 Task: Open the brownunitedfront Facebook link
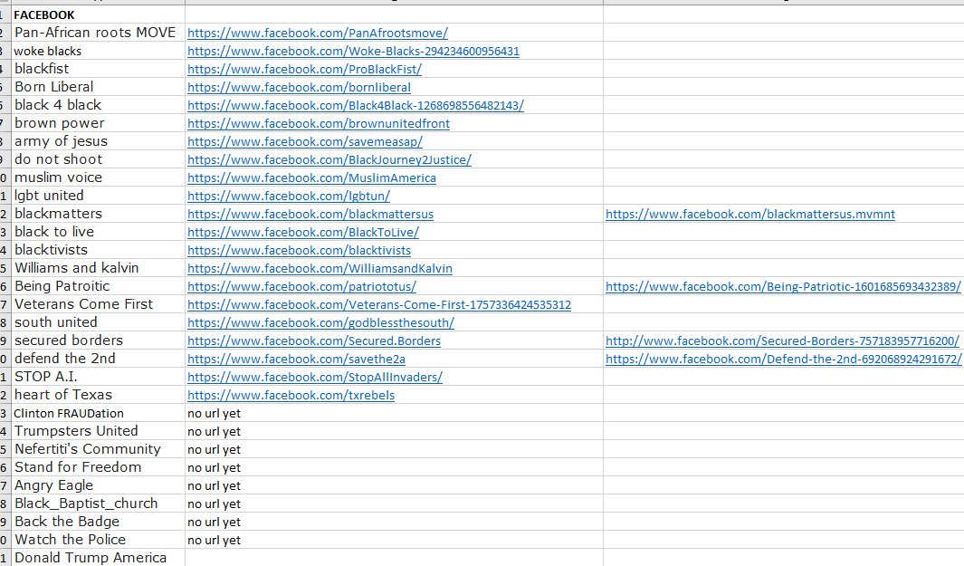point(319,124)
